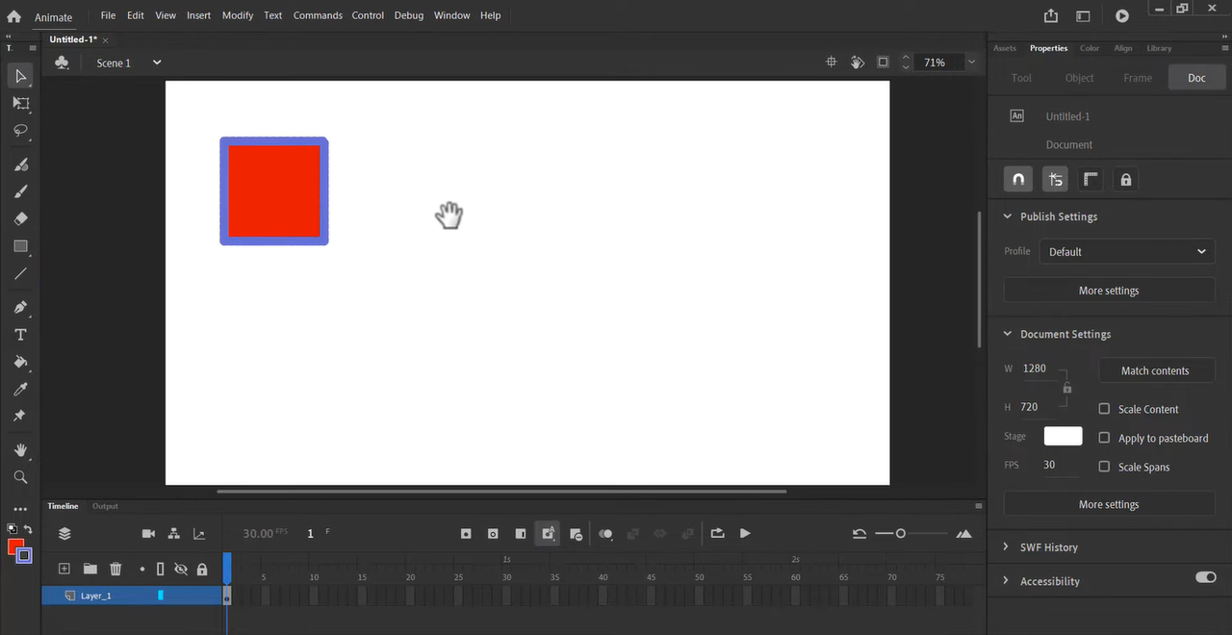Image resolution: width=1232 pixels, height=635 pixels.
Task: Click More settings under Publish Settings
Action: point(1109,291)
